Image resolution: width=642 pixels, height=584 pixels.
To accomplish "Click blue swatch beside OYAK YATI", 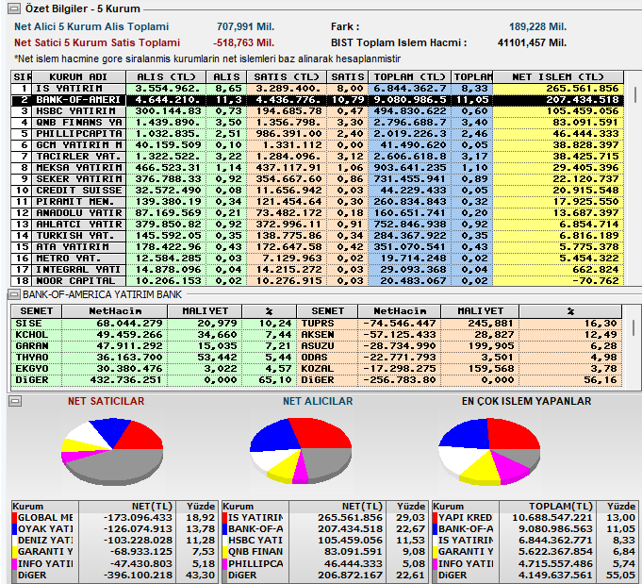I will (15, 529).
